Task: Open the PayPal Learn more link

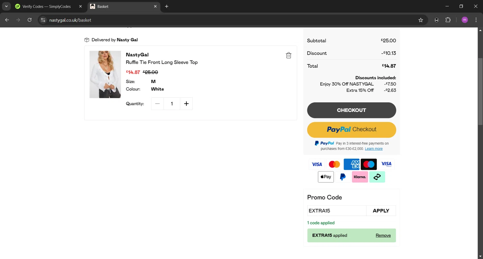Action: pyautogui.click(x=374, y=149)
